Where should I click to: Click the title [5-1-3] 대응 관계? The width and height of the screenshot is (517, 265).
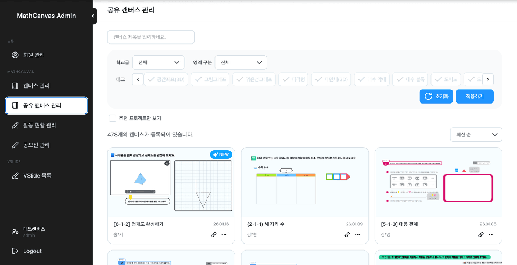pos(399,224)
